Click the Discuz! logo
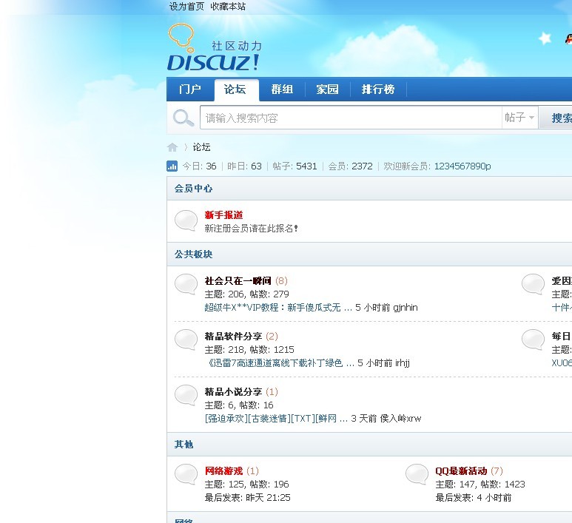Screen dimensions: 572x523 215,47
